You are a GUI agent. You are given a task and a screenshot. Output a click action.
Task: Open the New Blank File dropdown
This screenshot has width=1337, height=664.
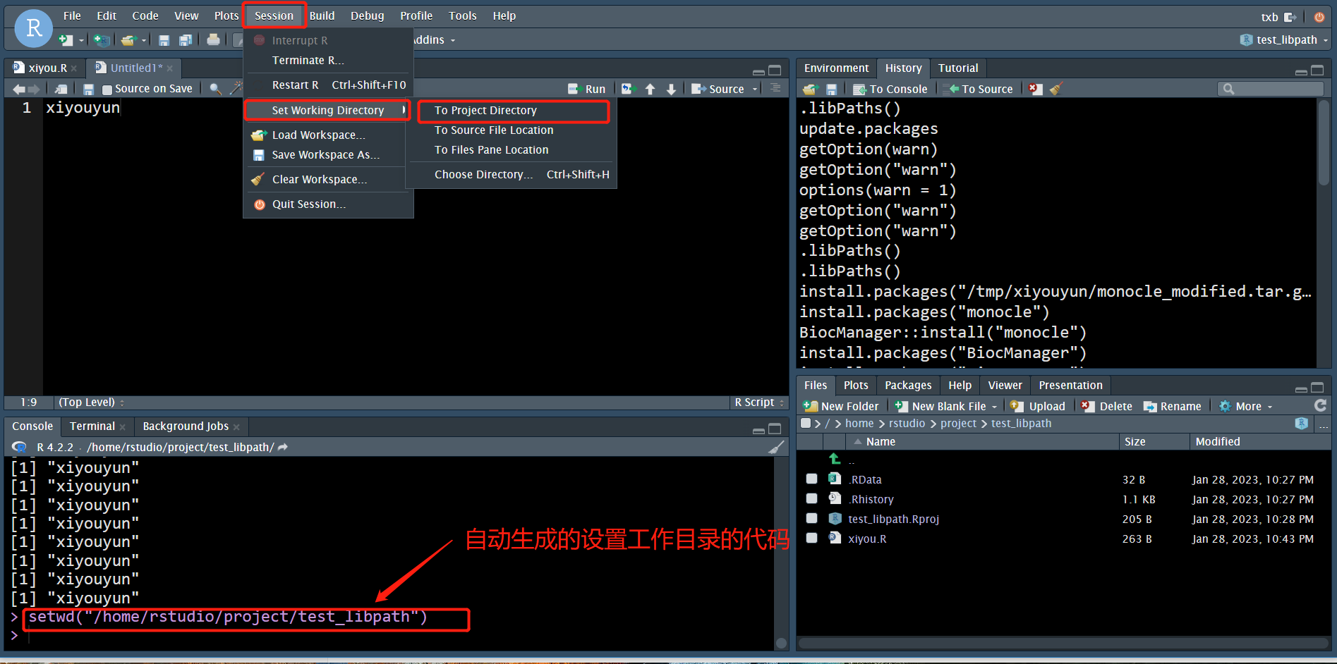[994, 406]
